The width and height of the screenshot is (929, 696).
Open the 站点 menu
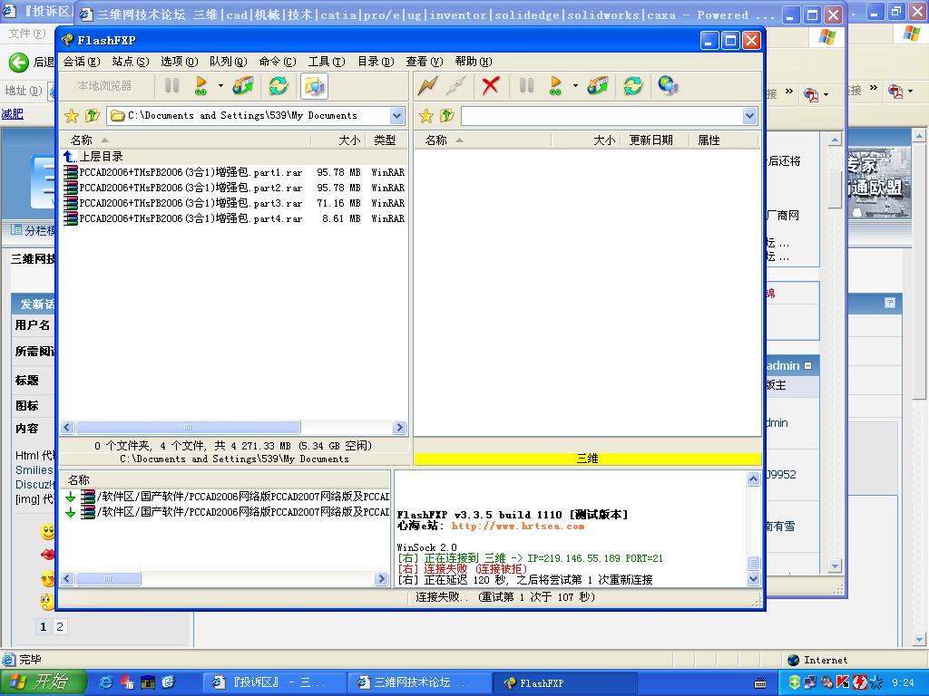(x=131, y=62)
